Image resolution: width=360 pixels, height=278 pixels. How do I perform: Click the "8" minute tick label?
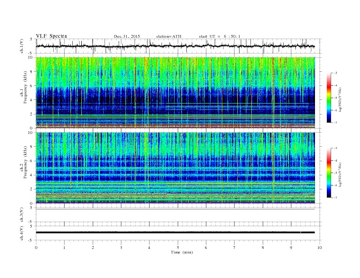tap(263, 248)
